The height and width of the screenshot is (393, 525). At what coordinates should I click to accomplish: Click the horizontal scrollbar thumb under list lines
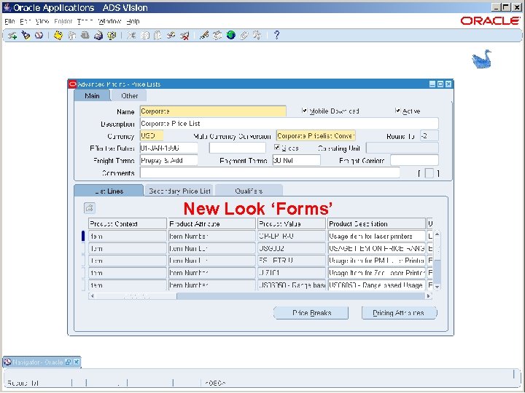click(x=136, y=295)
